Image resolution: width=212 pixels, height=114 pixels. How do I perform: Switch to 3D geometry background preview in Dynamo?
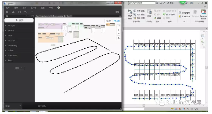tap(109, 21)
